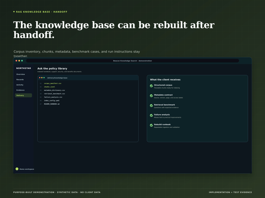Click the What the client receives title

[x=165, y=80]
